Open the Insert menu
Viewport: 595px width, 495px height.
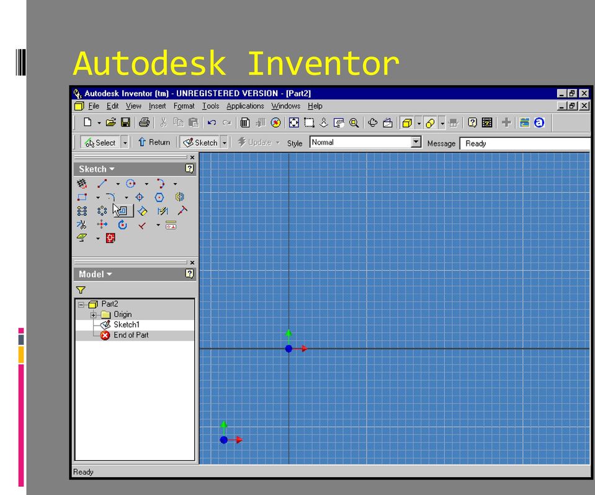point(157,106)
